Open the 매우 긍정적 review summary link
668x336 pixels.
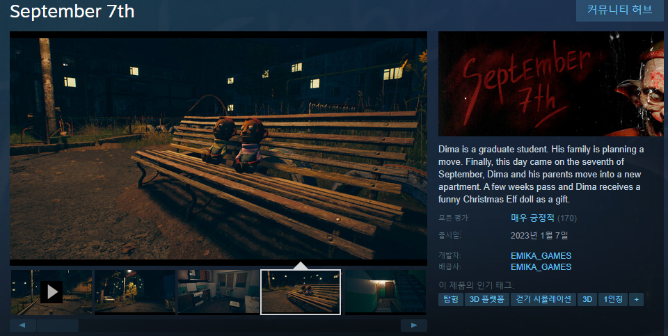click(532, 218)
